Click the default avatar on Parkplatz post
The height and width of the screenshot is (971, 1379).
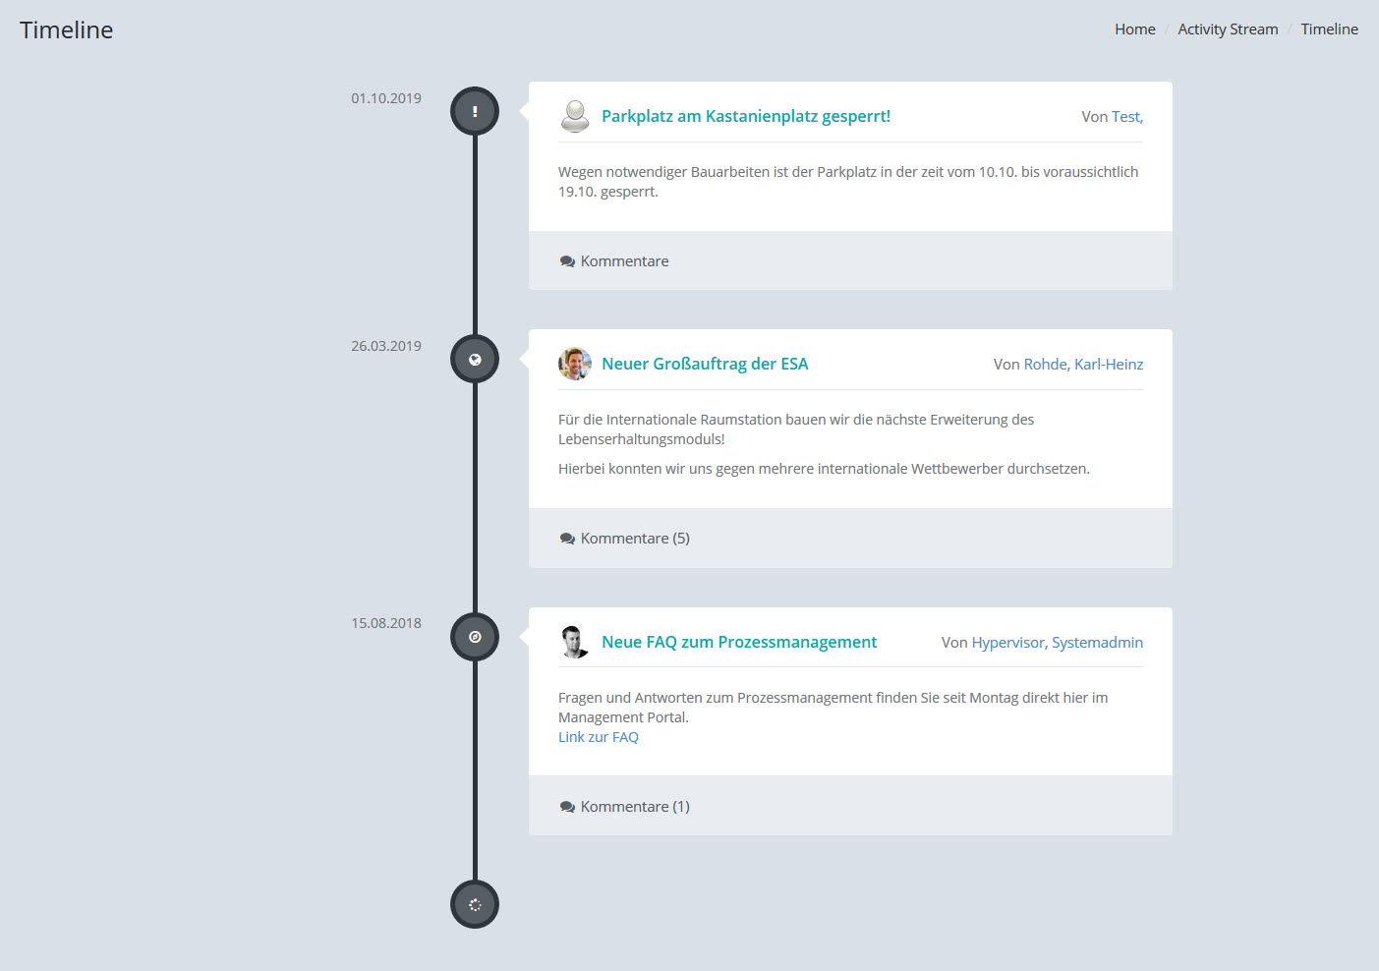[574, 116]
